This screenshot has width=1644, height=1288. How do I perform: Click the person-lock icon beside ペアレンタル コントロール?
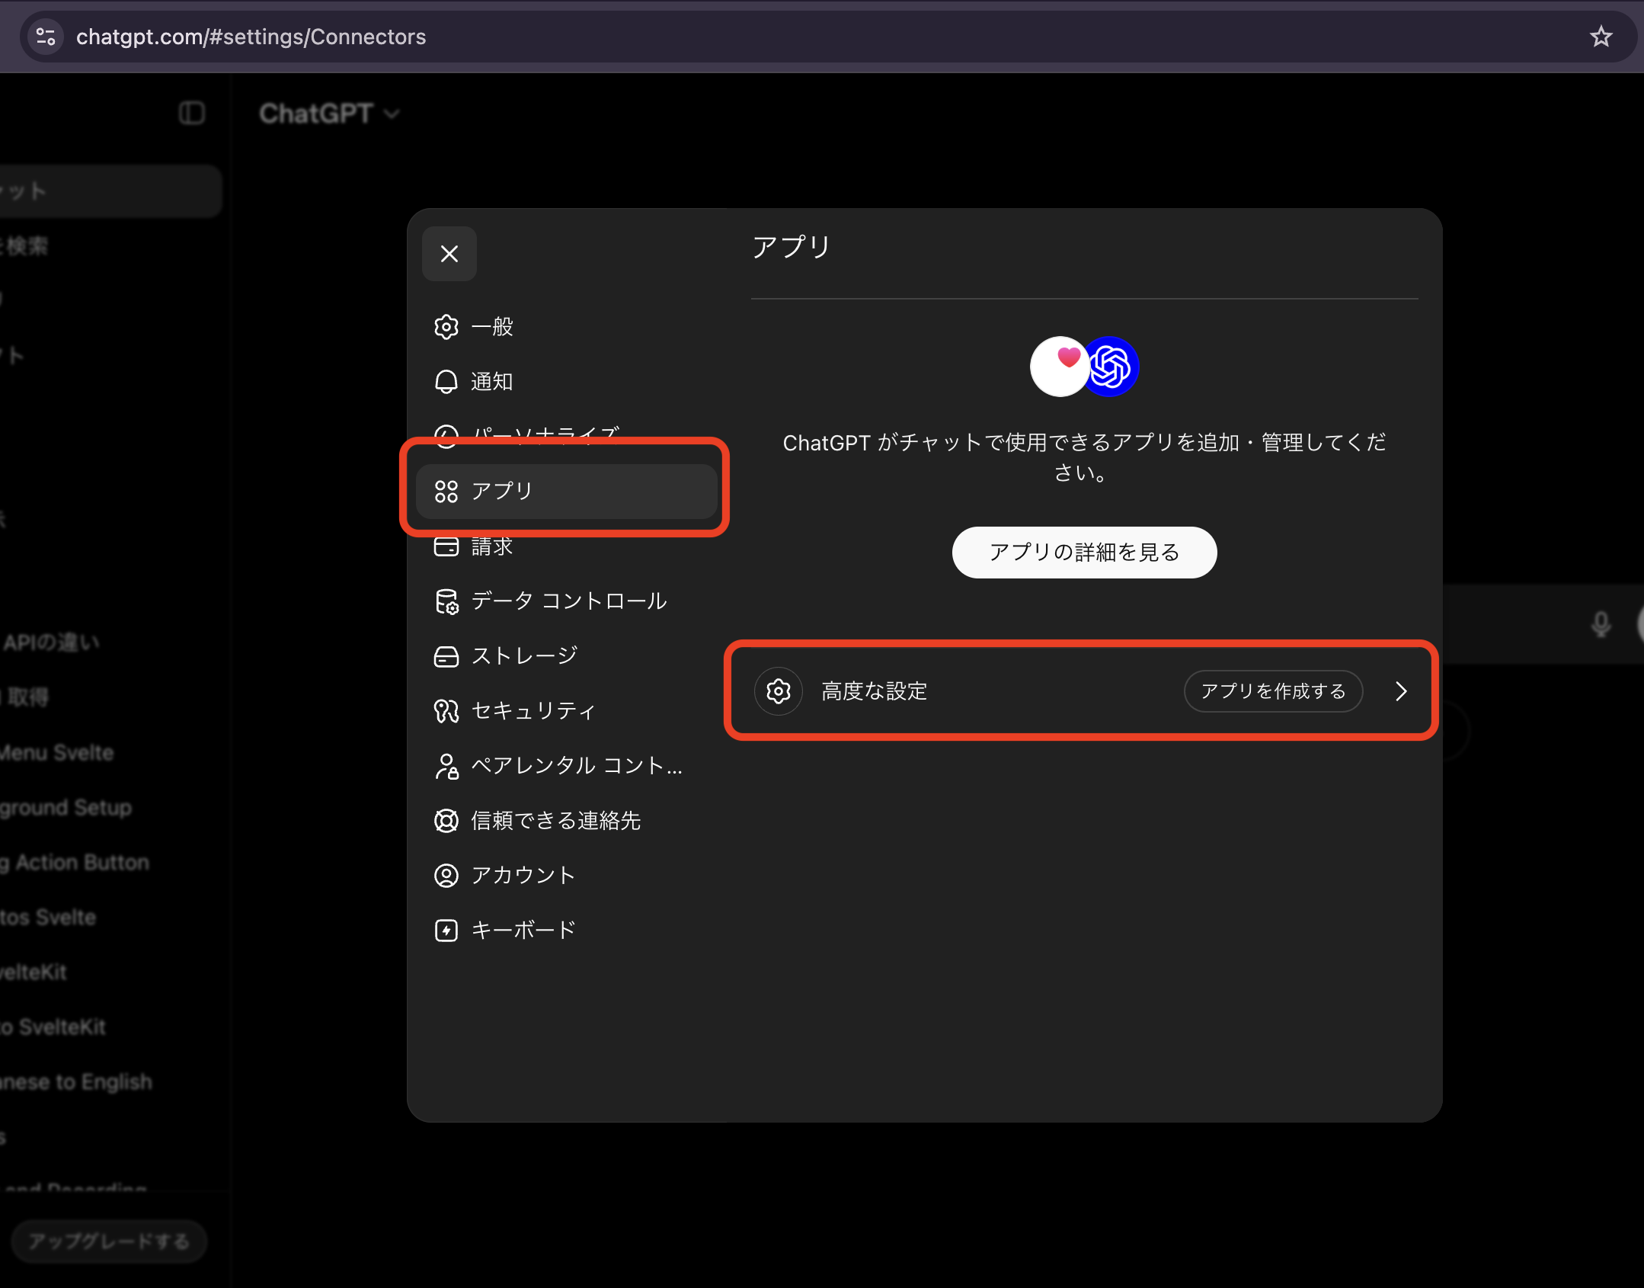(x=446, y=766)
